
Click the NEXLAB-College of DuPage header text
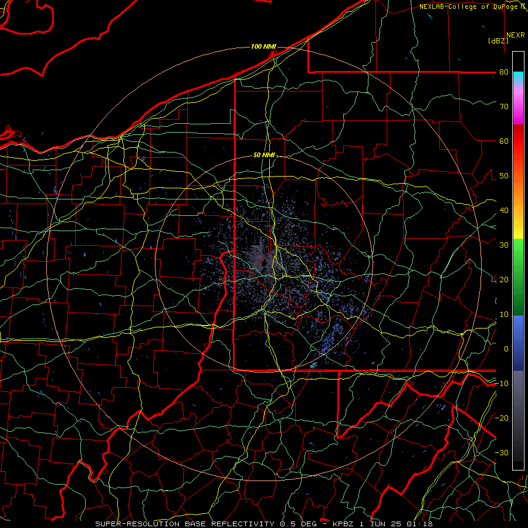click(469, 6)
